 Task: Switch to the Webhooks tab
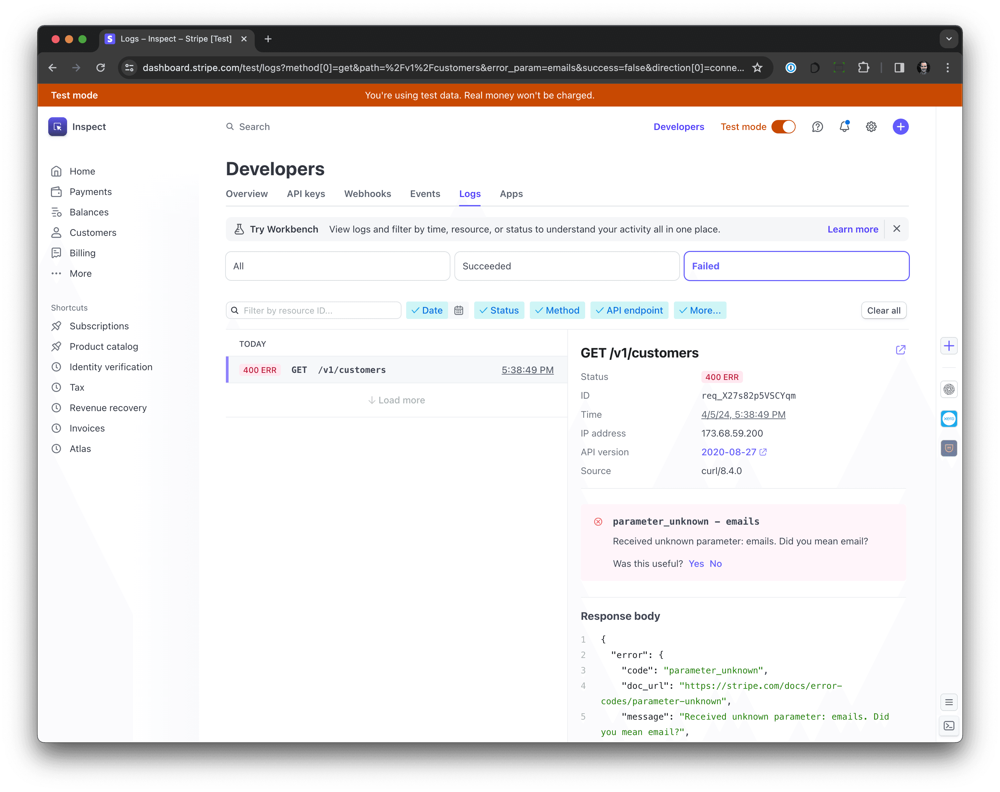pos(367,194)
